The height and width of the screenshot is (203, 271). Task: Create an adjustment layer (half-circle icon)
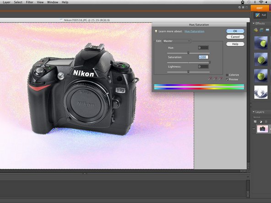[261, 122]
